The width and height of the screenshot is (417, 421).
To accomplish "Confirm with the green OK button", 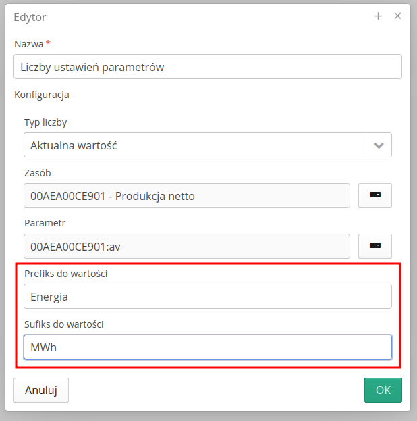I will [383, 390].
